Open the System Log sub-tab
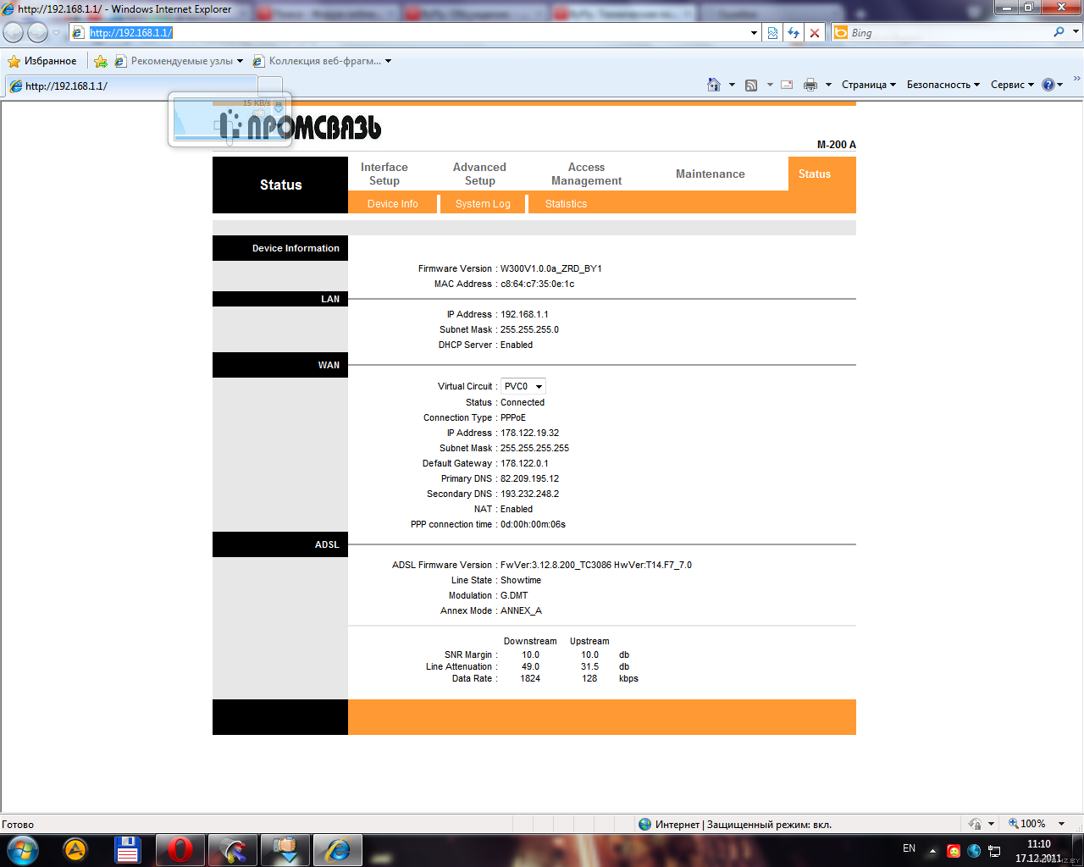The width and height of the screenshot is (1084, 867). (x=483, y=203)
